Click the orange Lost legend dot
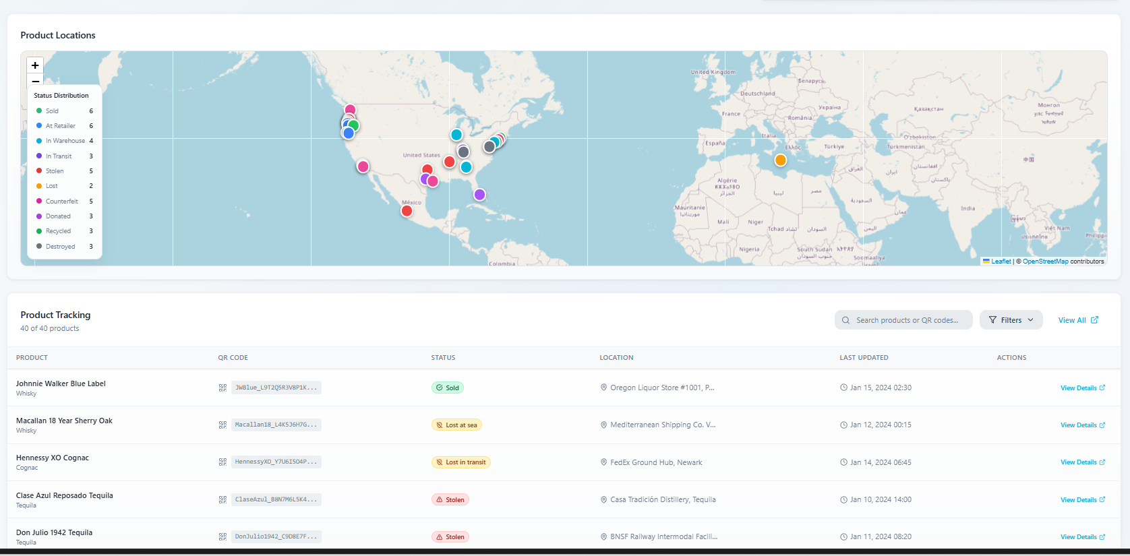The height and width of the screenshot is (556, 1130). 39,186
